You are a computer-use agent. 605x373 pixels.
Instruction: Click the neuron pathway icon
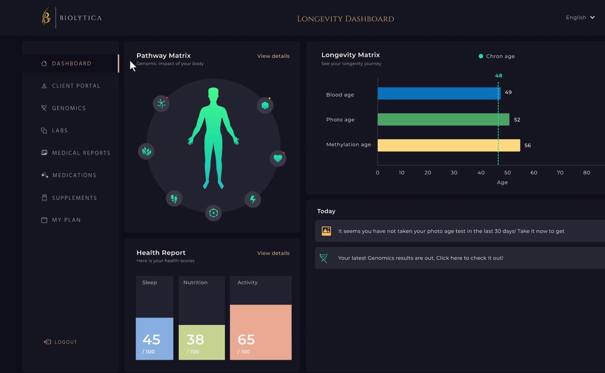coord(161,104)
